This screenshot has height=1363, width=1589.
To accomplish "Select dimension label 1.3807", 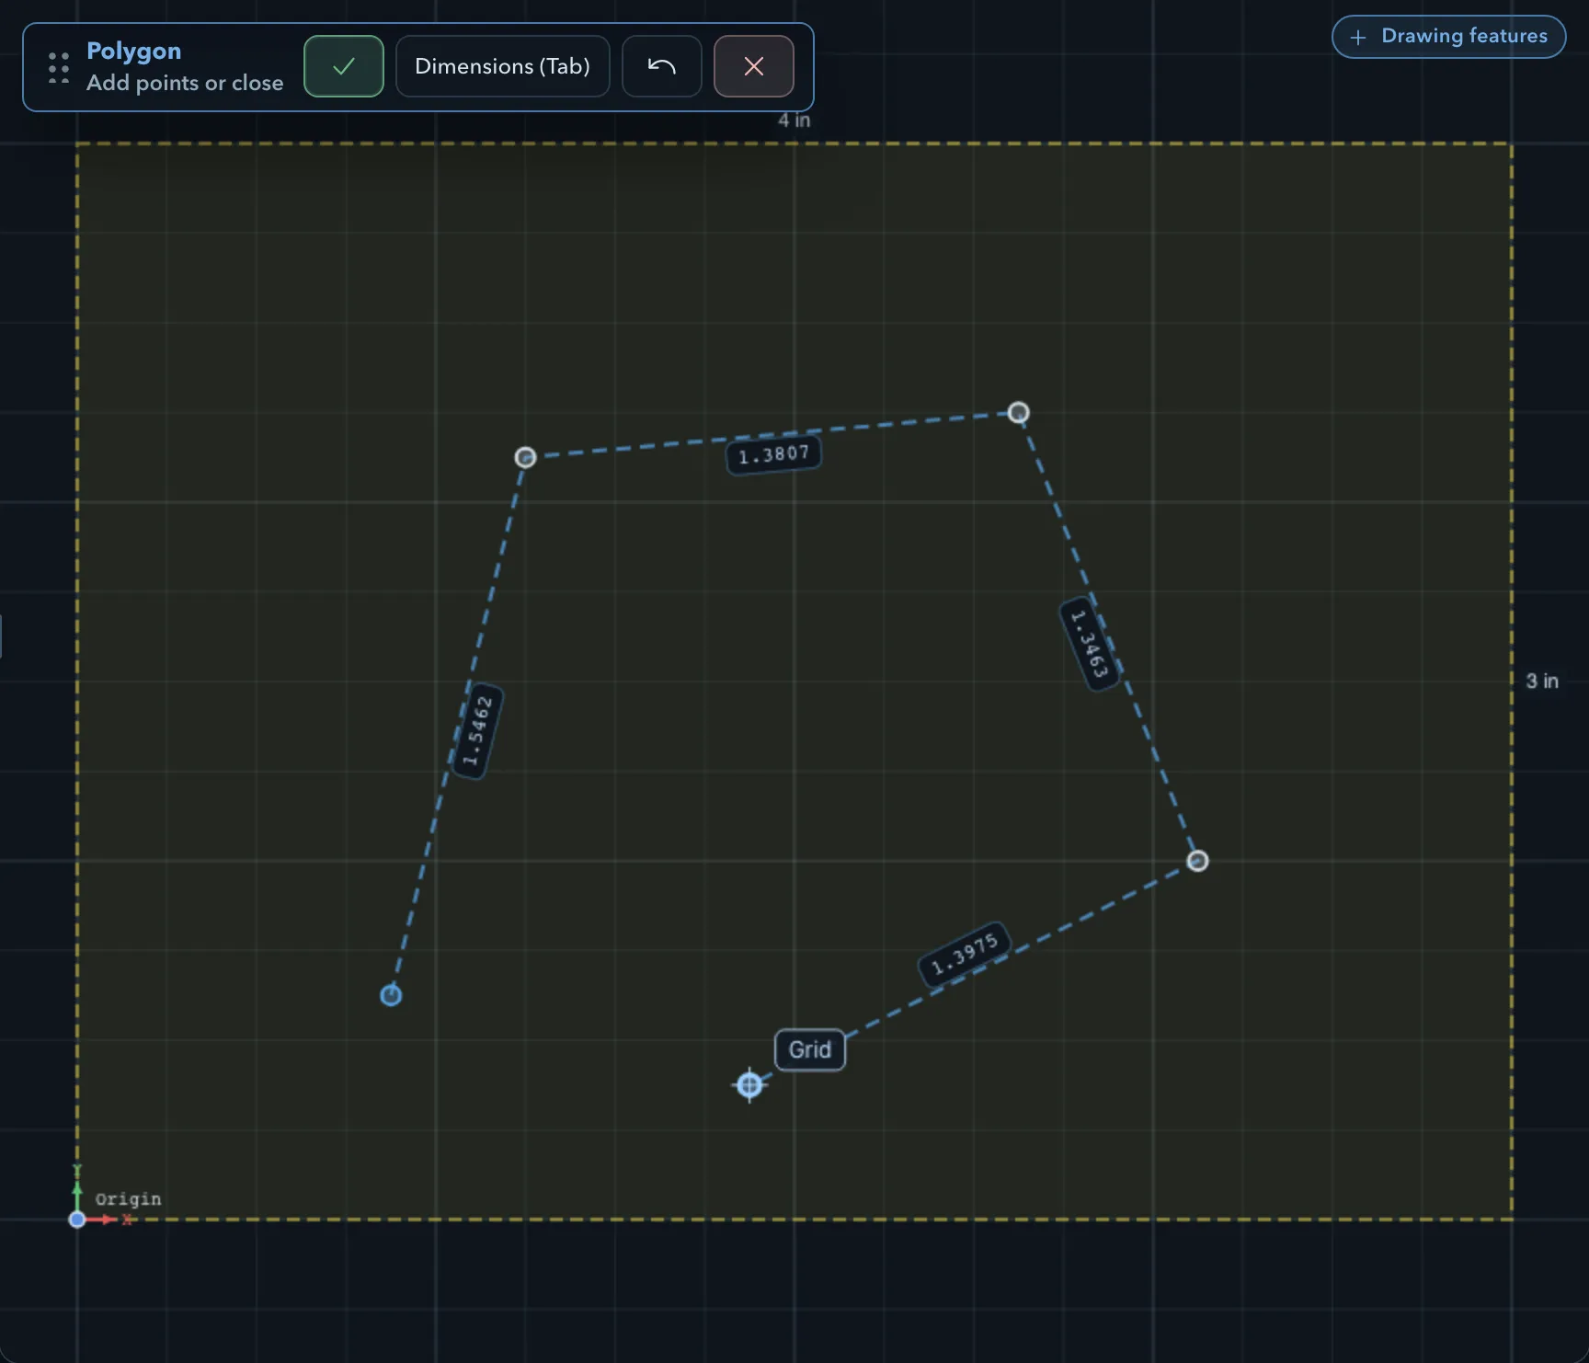I will point(773,454).
